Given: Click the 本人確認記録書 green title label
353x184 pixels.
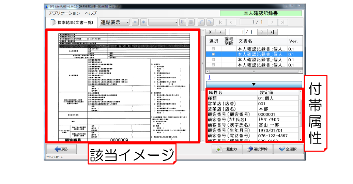Looking at the screenshot, I should (x=261, y=13).
